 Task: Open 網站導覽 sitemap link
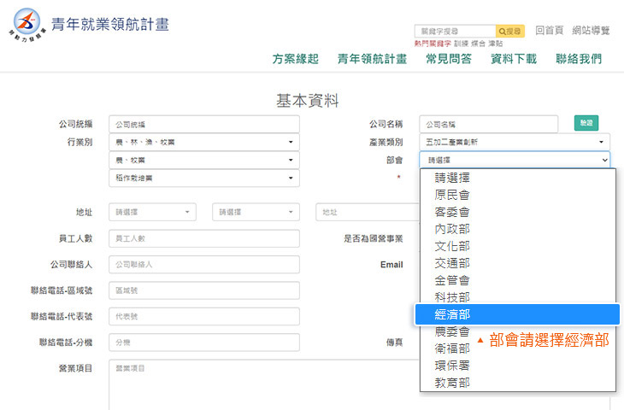pos(591,30)
